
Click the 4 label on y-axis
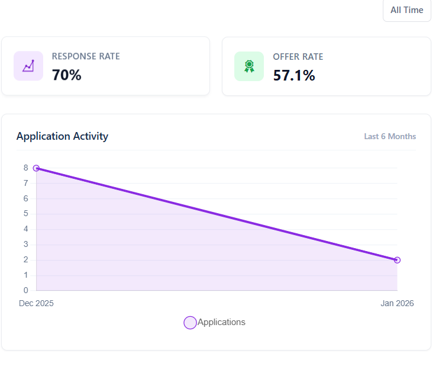pos(26,229)
